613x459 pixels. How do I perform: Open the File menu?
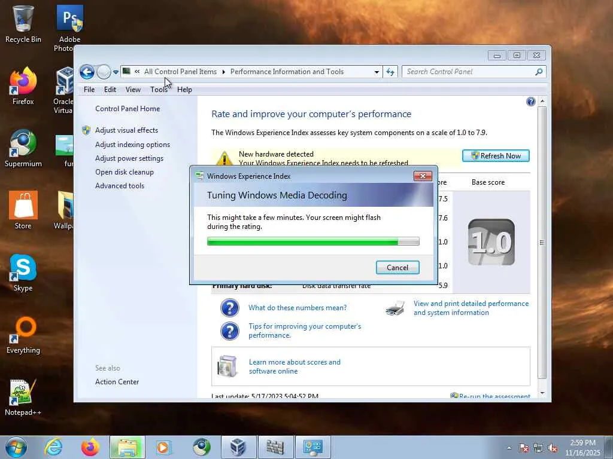(89, 90)
